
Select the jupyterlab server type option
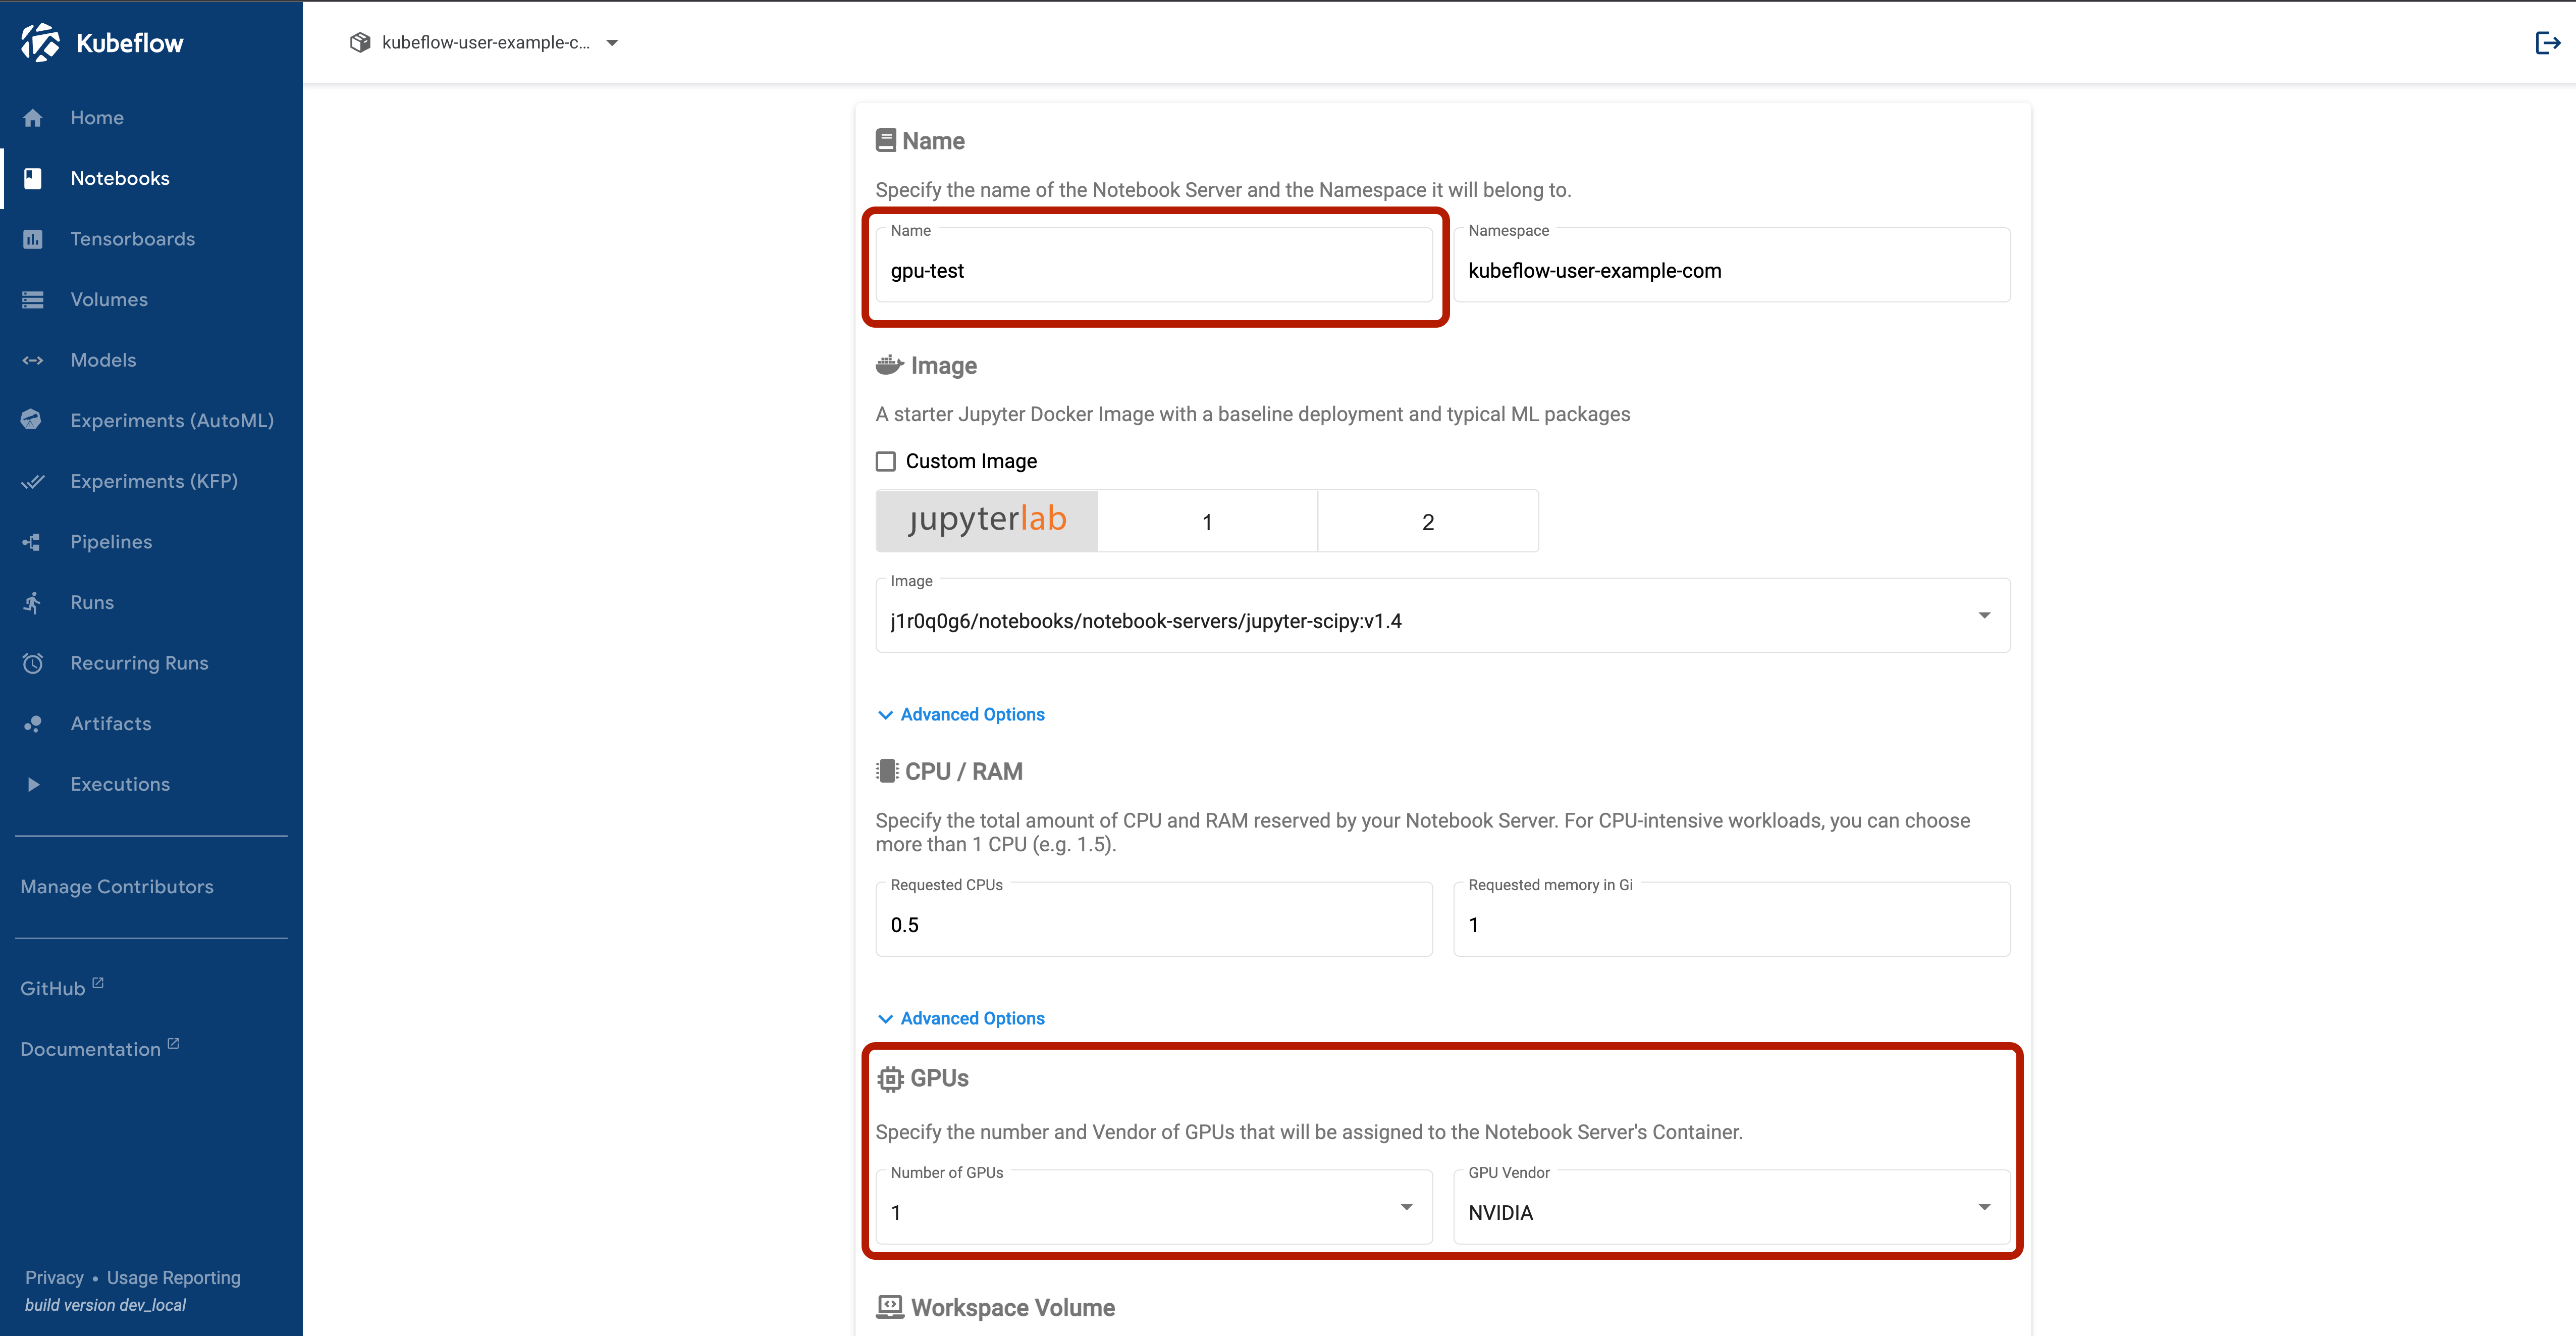point(987,521)
